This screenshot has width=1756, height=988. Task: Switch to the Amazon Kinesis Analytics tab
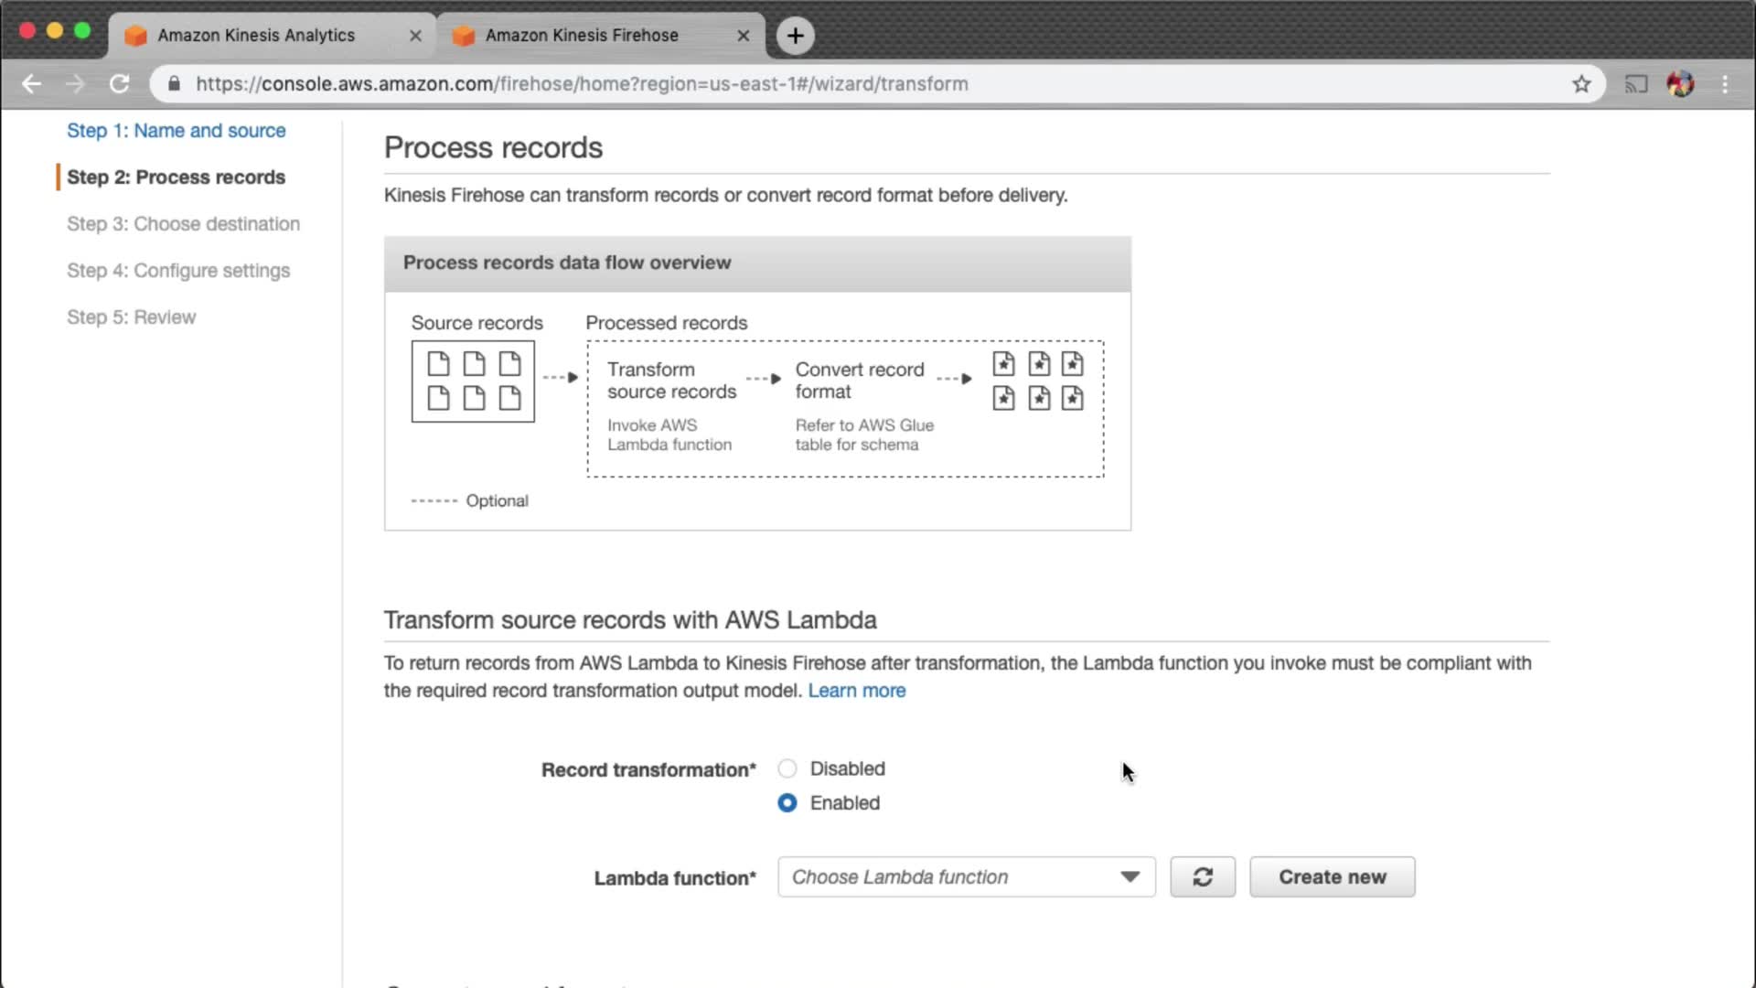[256, 36]
